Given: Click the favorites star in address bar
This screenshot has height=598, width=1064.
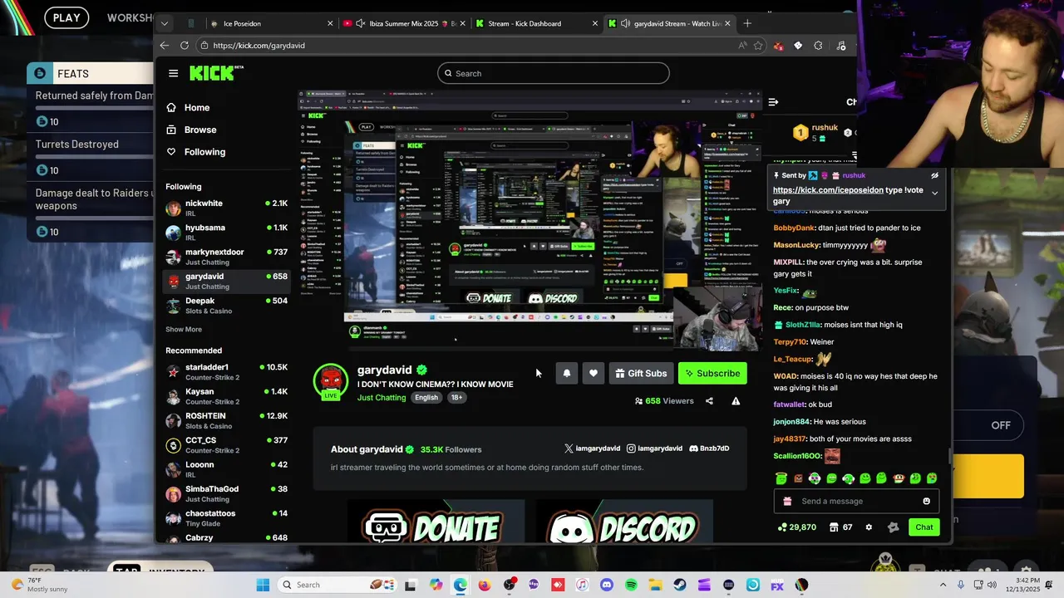Looking at the screenshot, I should [x=758, y=46].
